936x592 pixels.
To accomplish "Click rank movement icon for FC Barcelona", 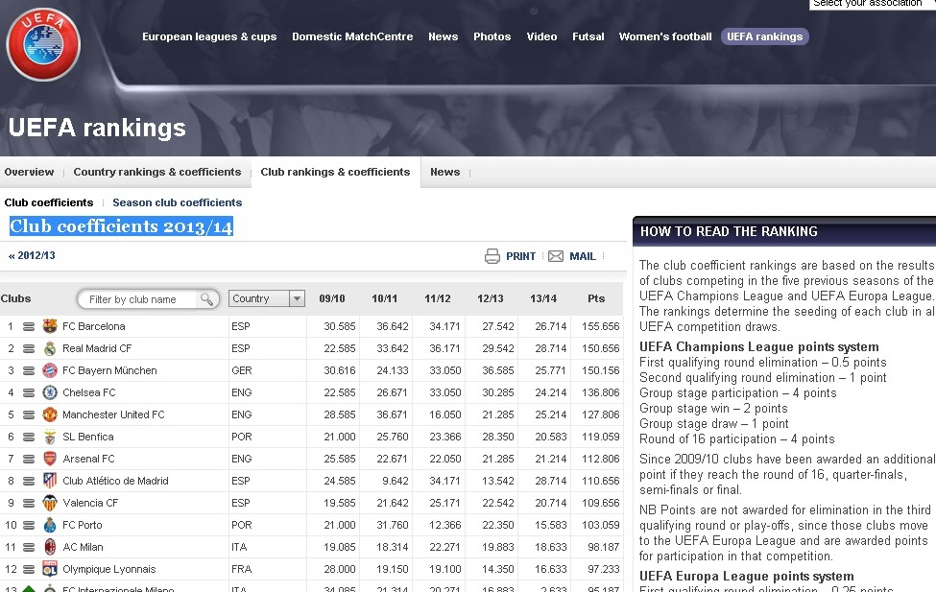I will tap(29, 326).
